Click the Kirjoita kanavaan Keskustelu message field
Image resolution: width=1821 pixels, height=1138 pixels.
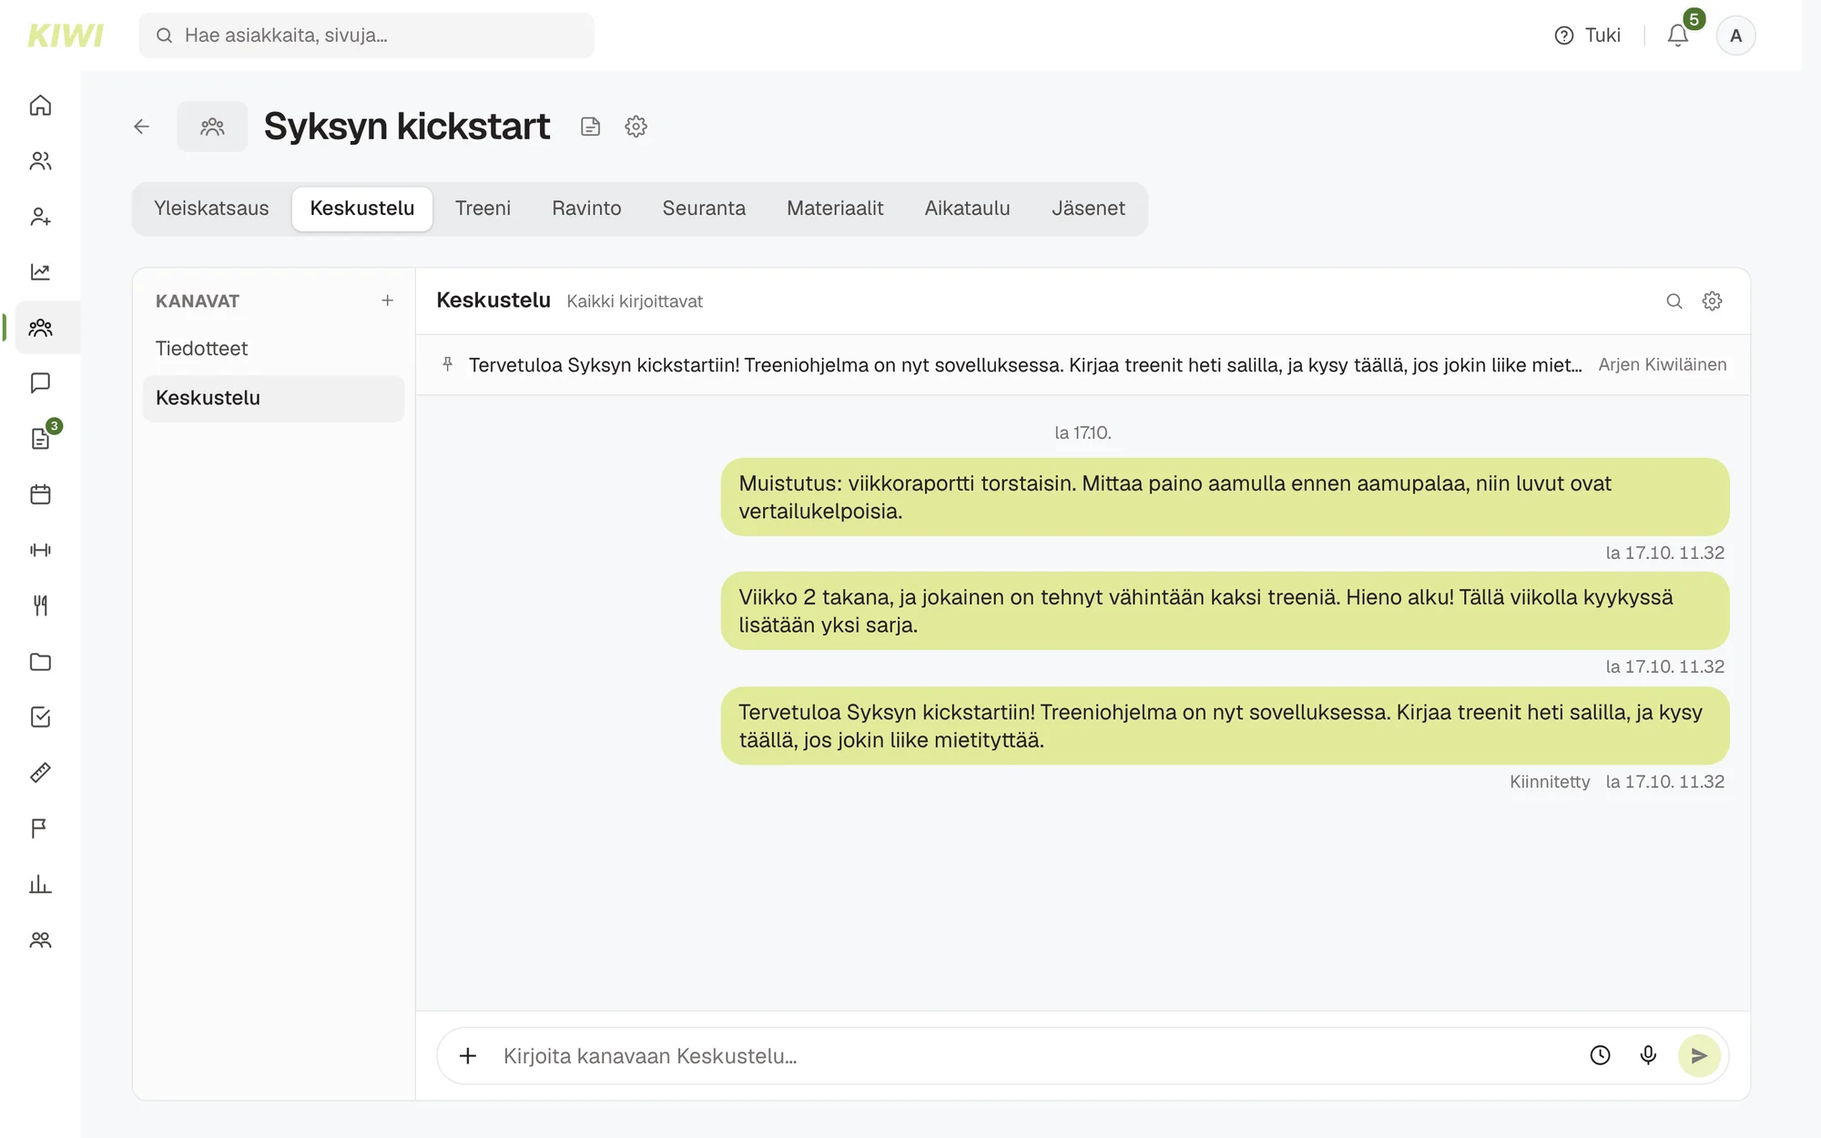pos(1038,1056)
